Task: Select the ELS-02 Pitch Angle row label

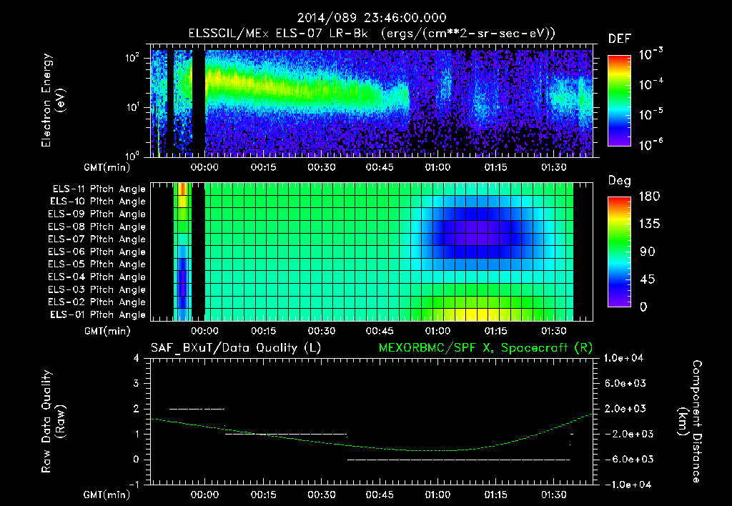Action: (97, 302)
